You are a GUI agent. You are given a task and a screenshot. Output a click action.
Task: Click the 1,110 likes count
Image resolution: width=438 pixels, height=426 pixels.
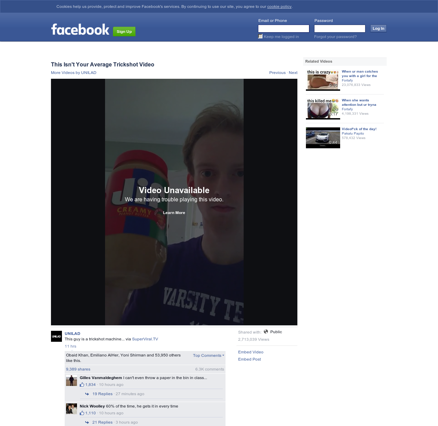click(90, 413)
